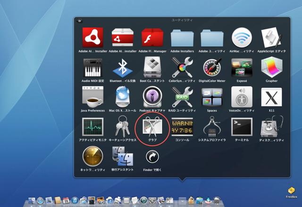Open the Adobe Installers folder
The width and height of the screenshot is (302, 207).
[x=182, y=38]
